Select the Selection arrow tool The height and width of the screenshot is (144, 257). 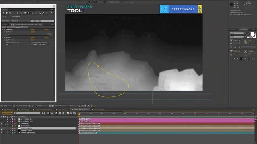[3, 13]
